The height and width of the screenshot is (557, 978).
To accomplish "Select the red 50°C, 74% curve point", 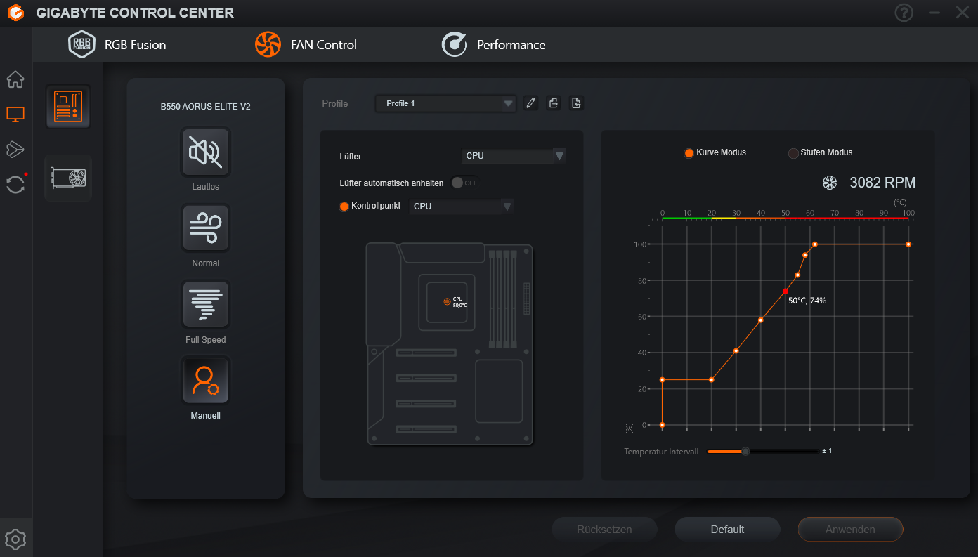I will tap(785, 291).
